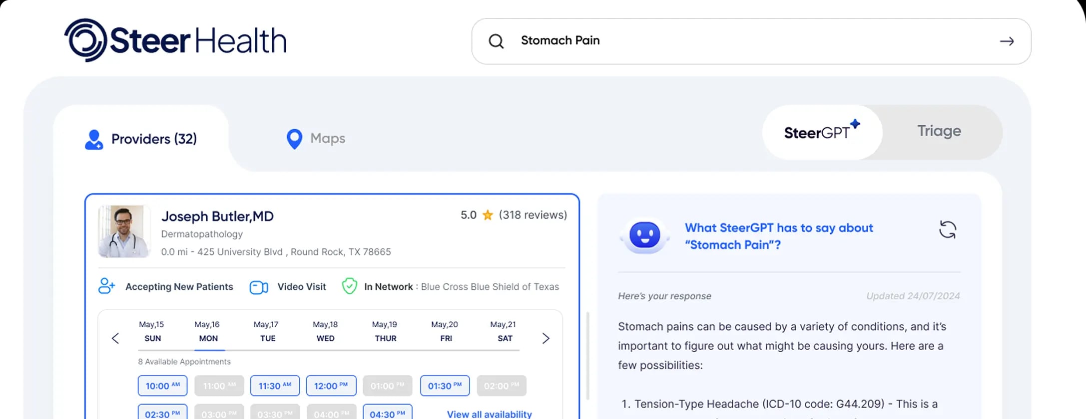
Task: Go to previous week with left chevron
Action: (x=115, y=339)
